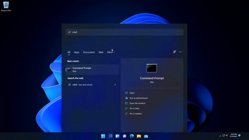The width and height of the screenshot is (249, 140).
Task: Click the Pin to taskbar pin icon
Action: [126, 114]
